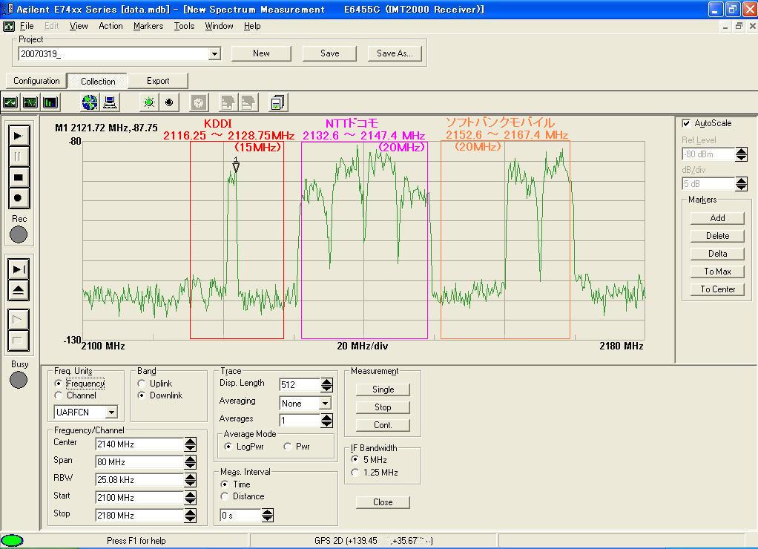Viewport: 758px width, 549px height.
Task: Set measurement interval to Time
Action: (x=224, y=484)
